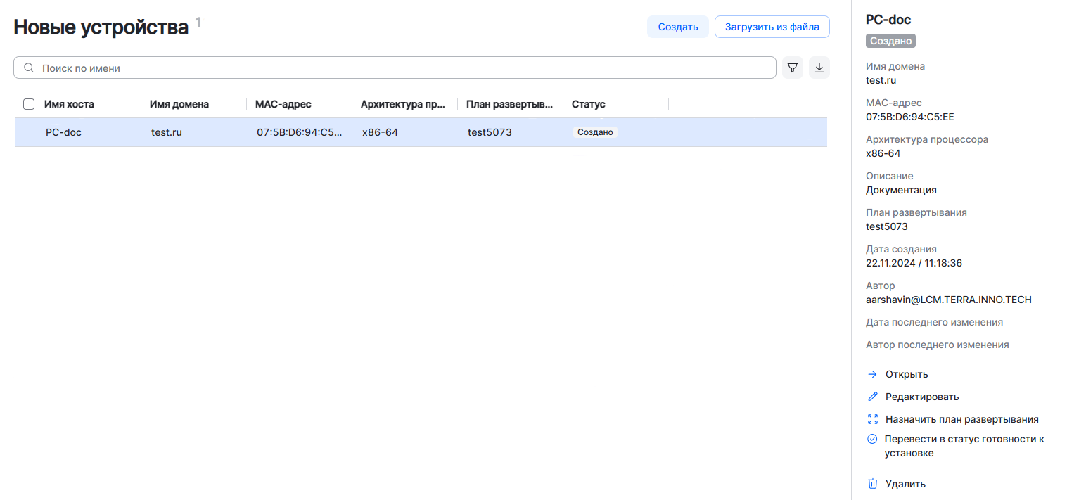Click the Назначить план развертывания icon
1067x500 pixels.
click(873, 419)
